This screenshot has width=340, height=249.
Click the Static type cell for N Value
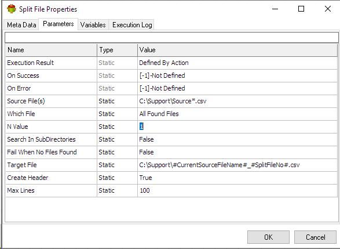(118, 127)
